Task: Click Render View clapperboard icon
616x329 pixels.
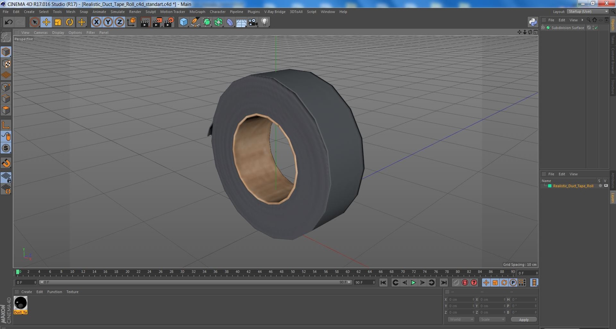Action: [145, 22]
